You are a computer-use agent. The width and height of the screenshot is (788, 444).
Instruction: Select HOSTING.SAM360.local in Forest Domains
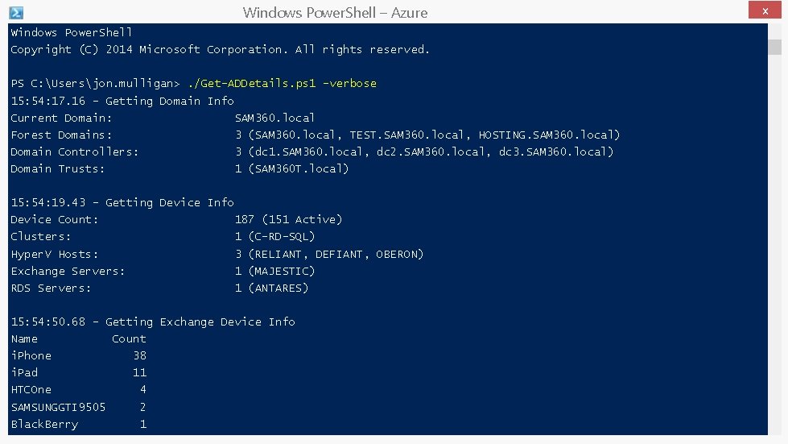(546, 135)
